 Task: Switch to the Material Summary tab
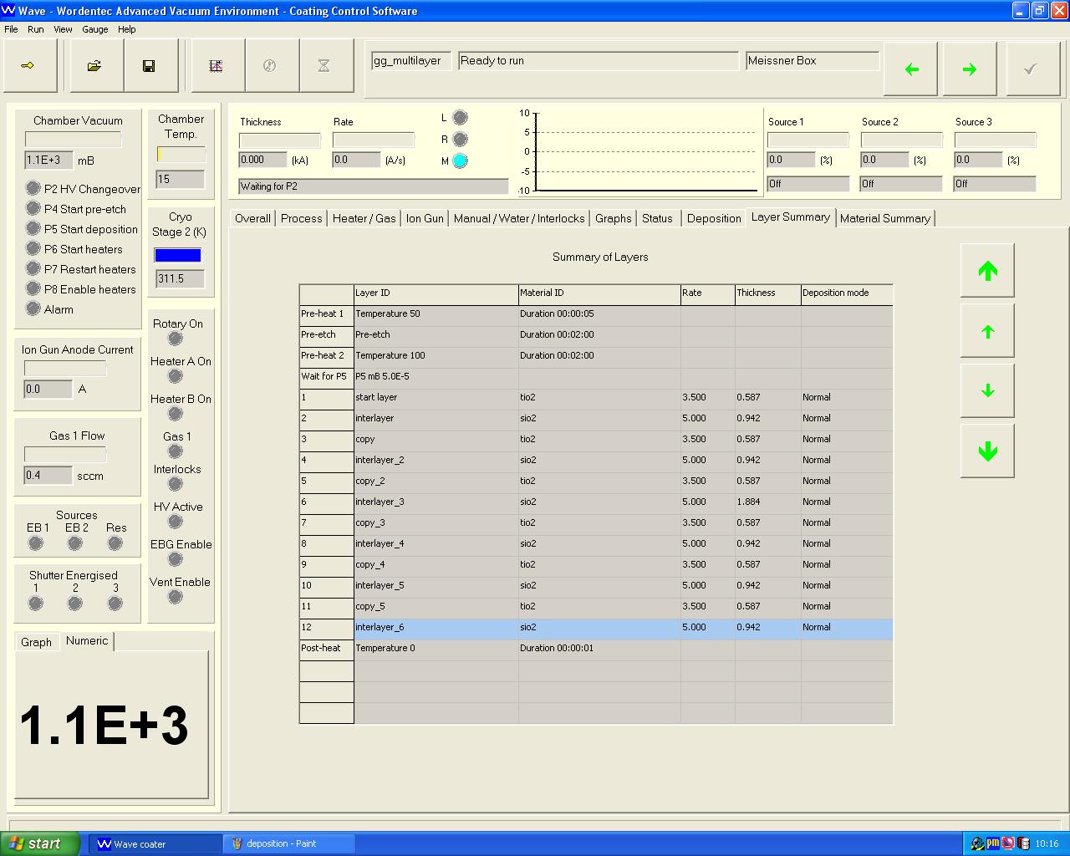tap(884, 218)
